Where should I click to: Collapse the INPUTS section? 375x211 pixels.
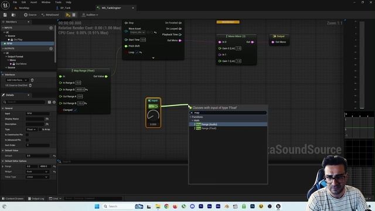[3, 28]
